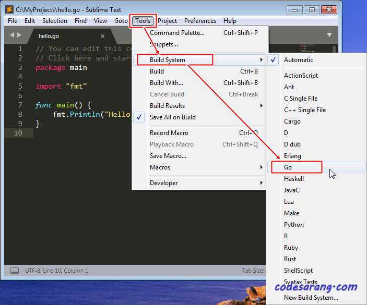The image size is (367, 305).
Task: Click the import "fmt" code line
Action: point(61,86)
